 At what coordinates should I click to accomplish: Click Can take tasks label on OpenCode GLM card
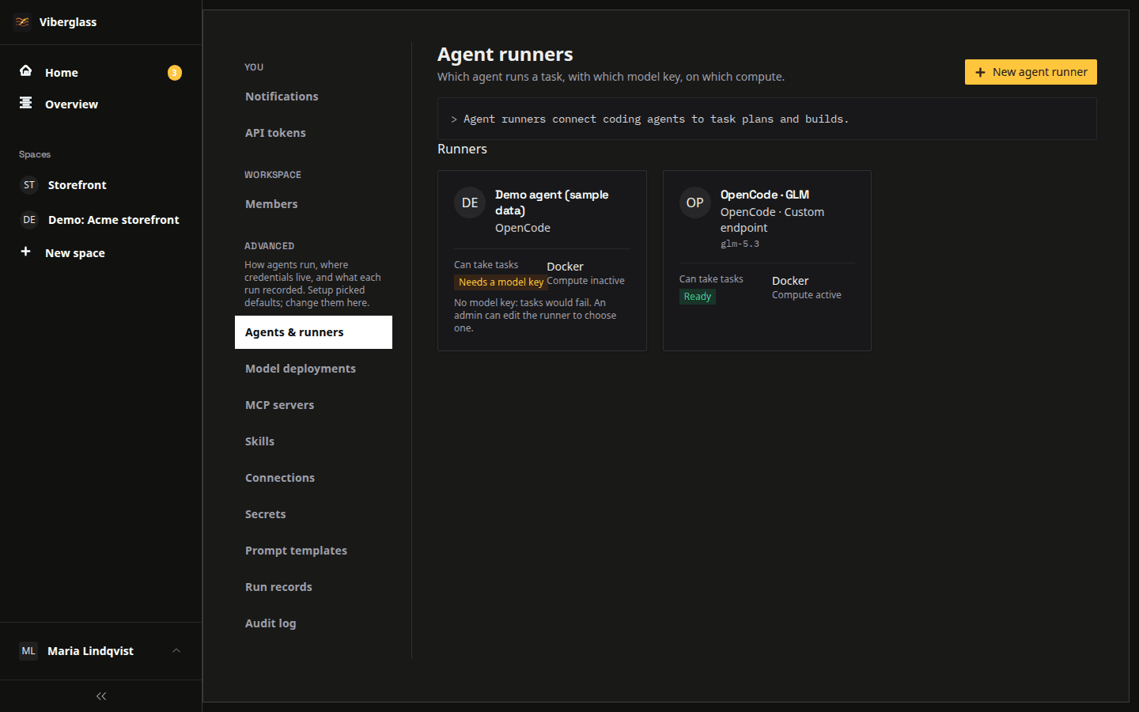pyautogui.click(x=711, y=279)
